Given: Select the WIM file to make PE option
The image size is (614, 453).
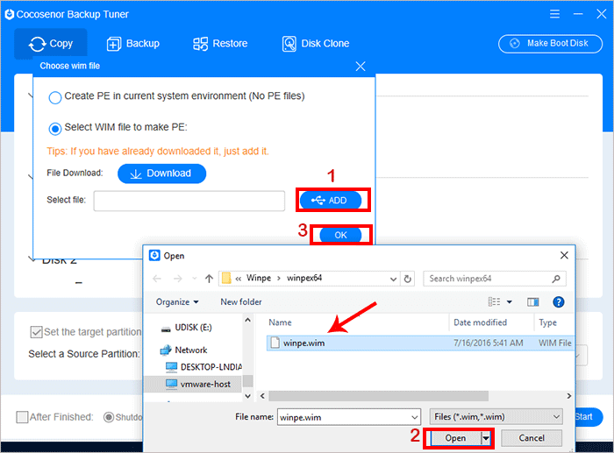Looking at the screenshot, I should (55, 129).
